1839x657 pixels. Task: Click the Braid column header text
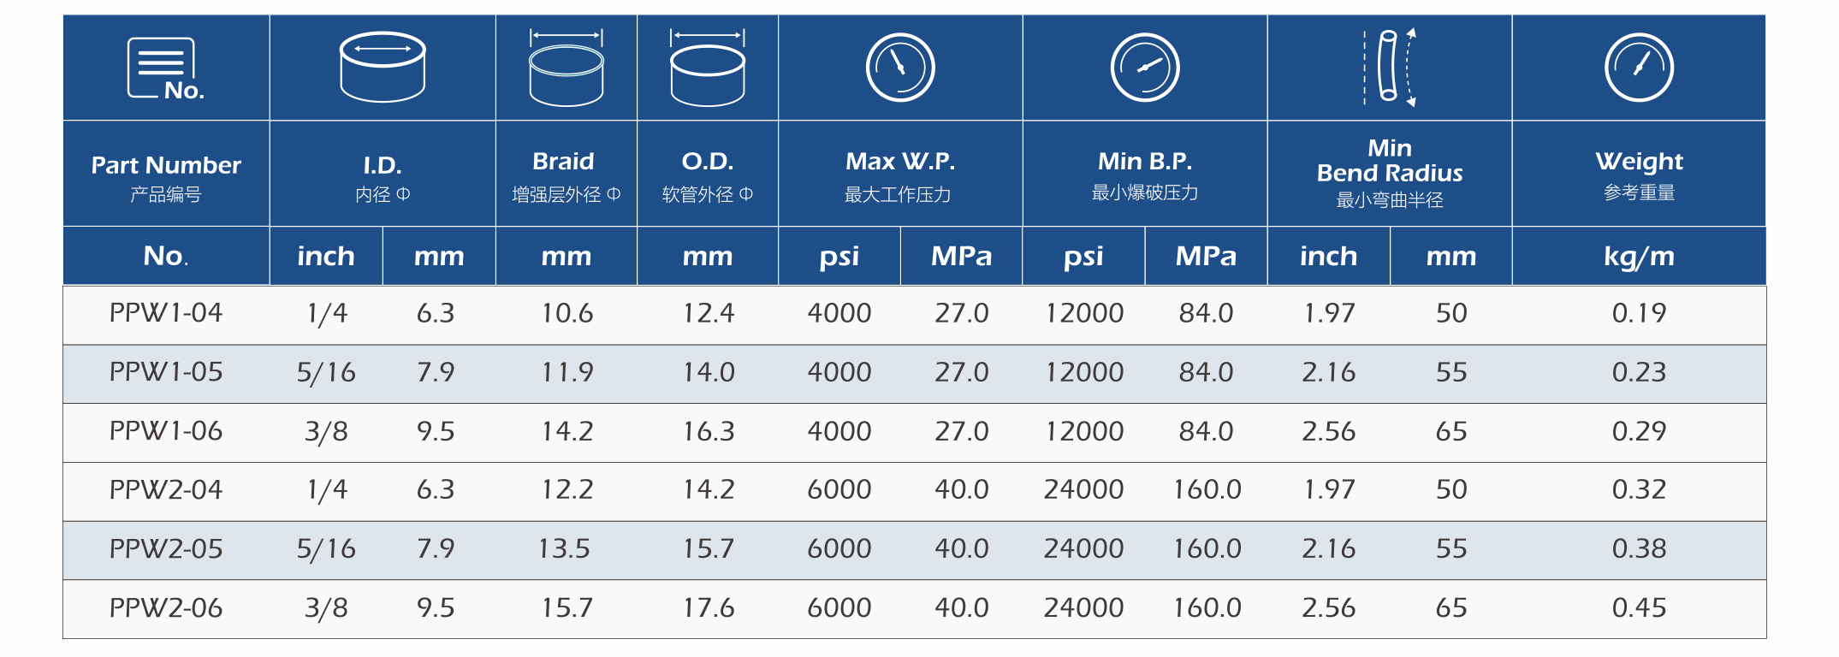[563, 162]
